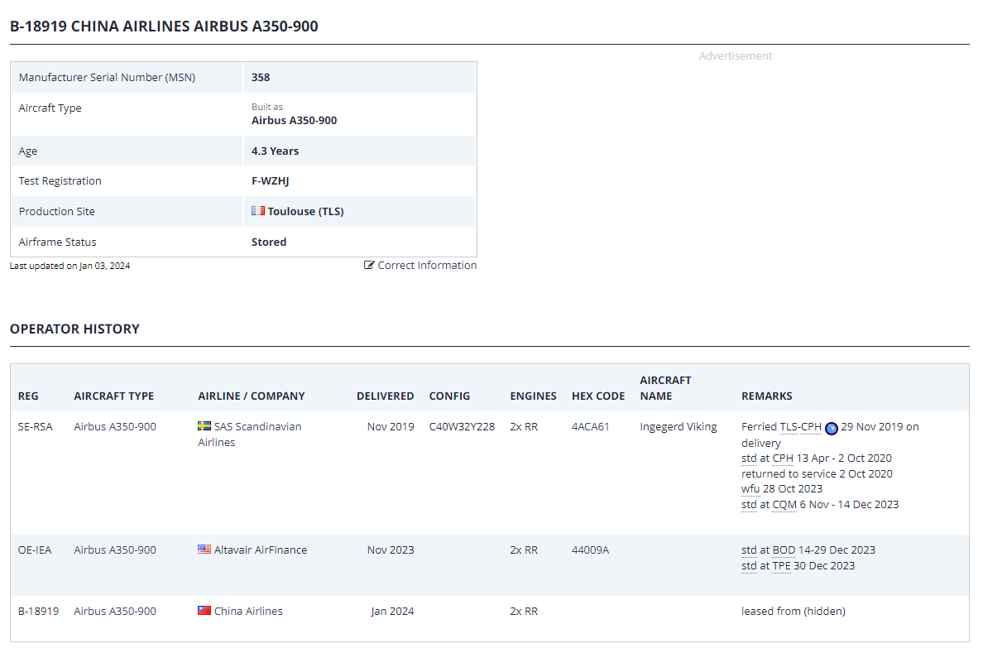The width and height of the screenshot is (983, 653).
Task: Click the CPH airport code in remarks
Action: [x=783, y=458]
